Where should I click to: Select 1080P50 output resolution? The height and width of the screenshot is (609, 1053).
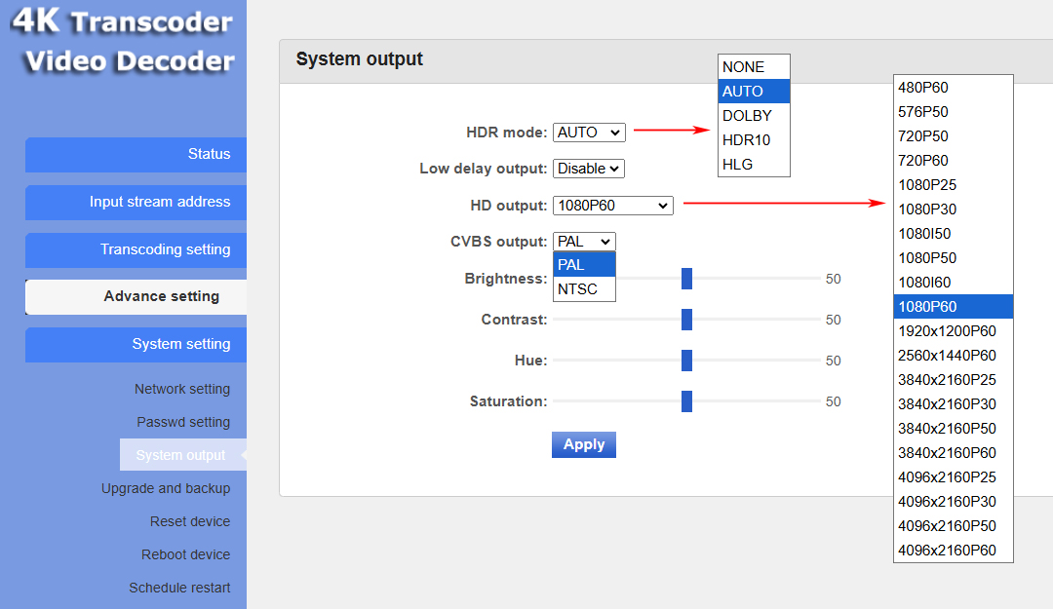pos(953,258)
